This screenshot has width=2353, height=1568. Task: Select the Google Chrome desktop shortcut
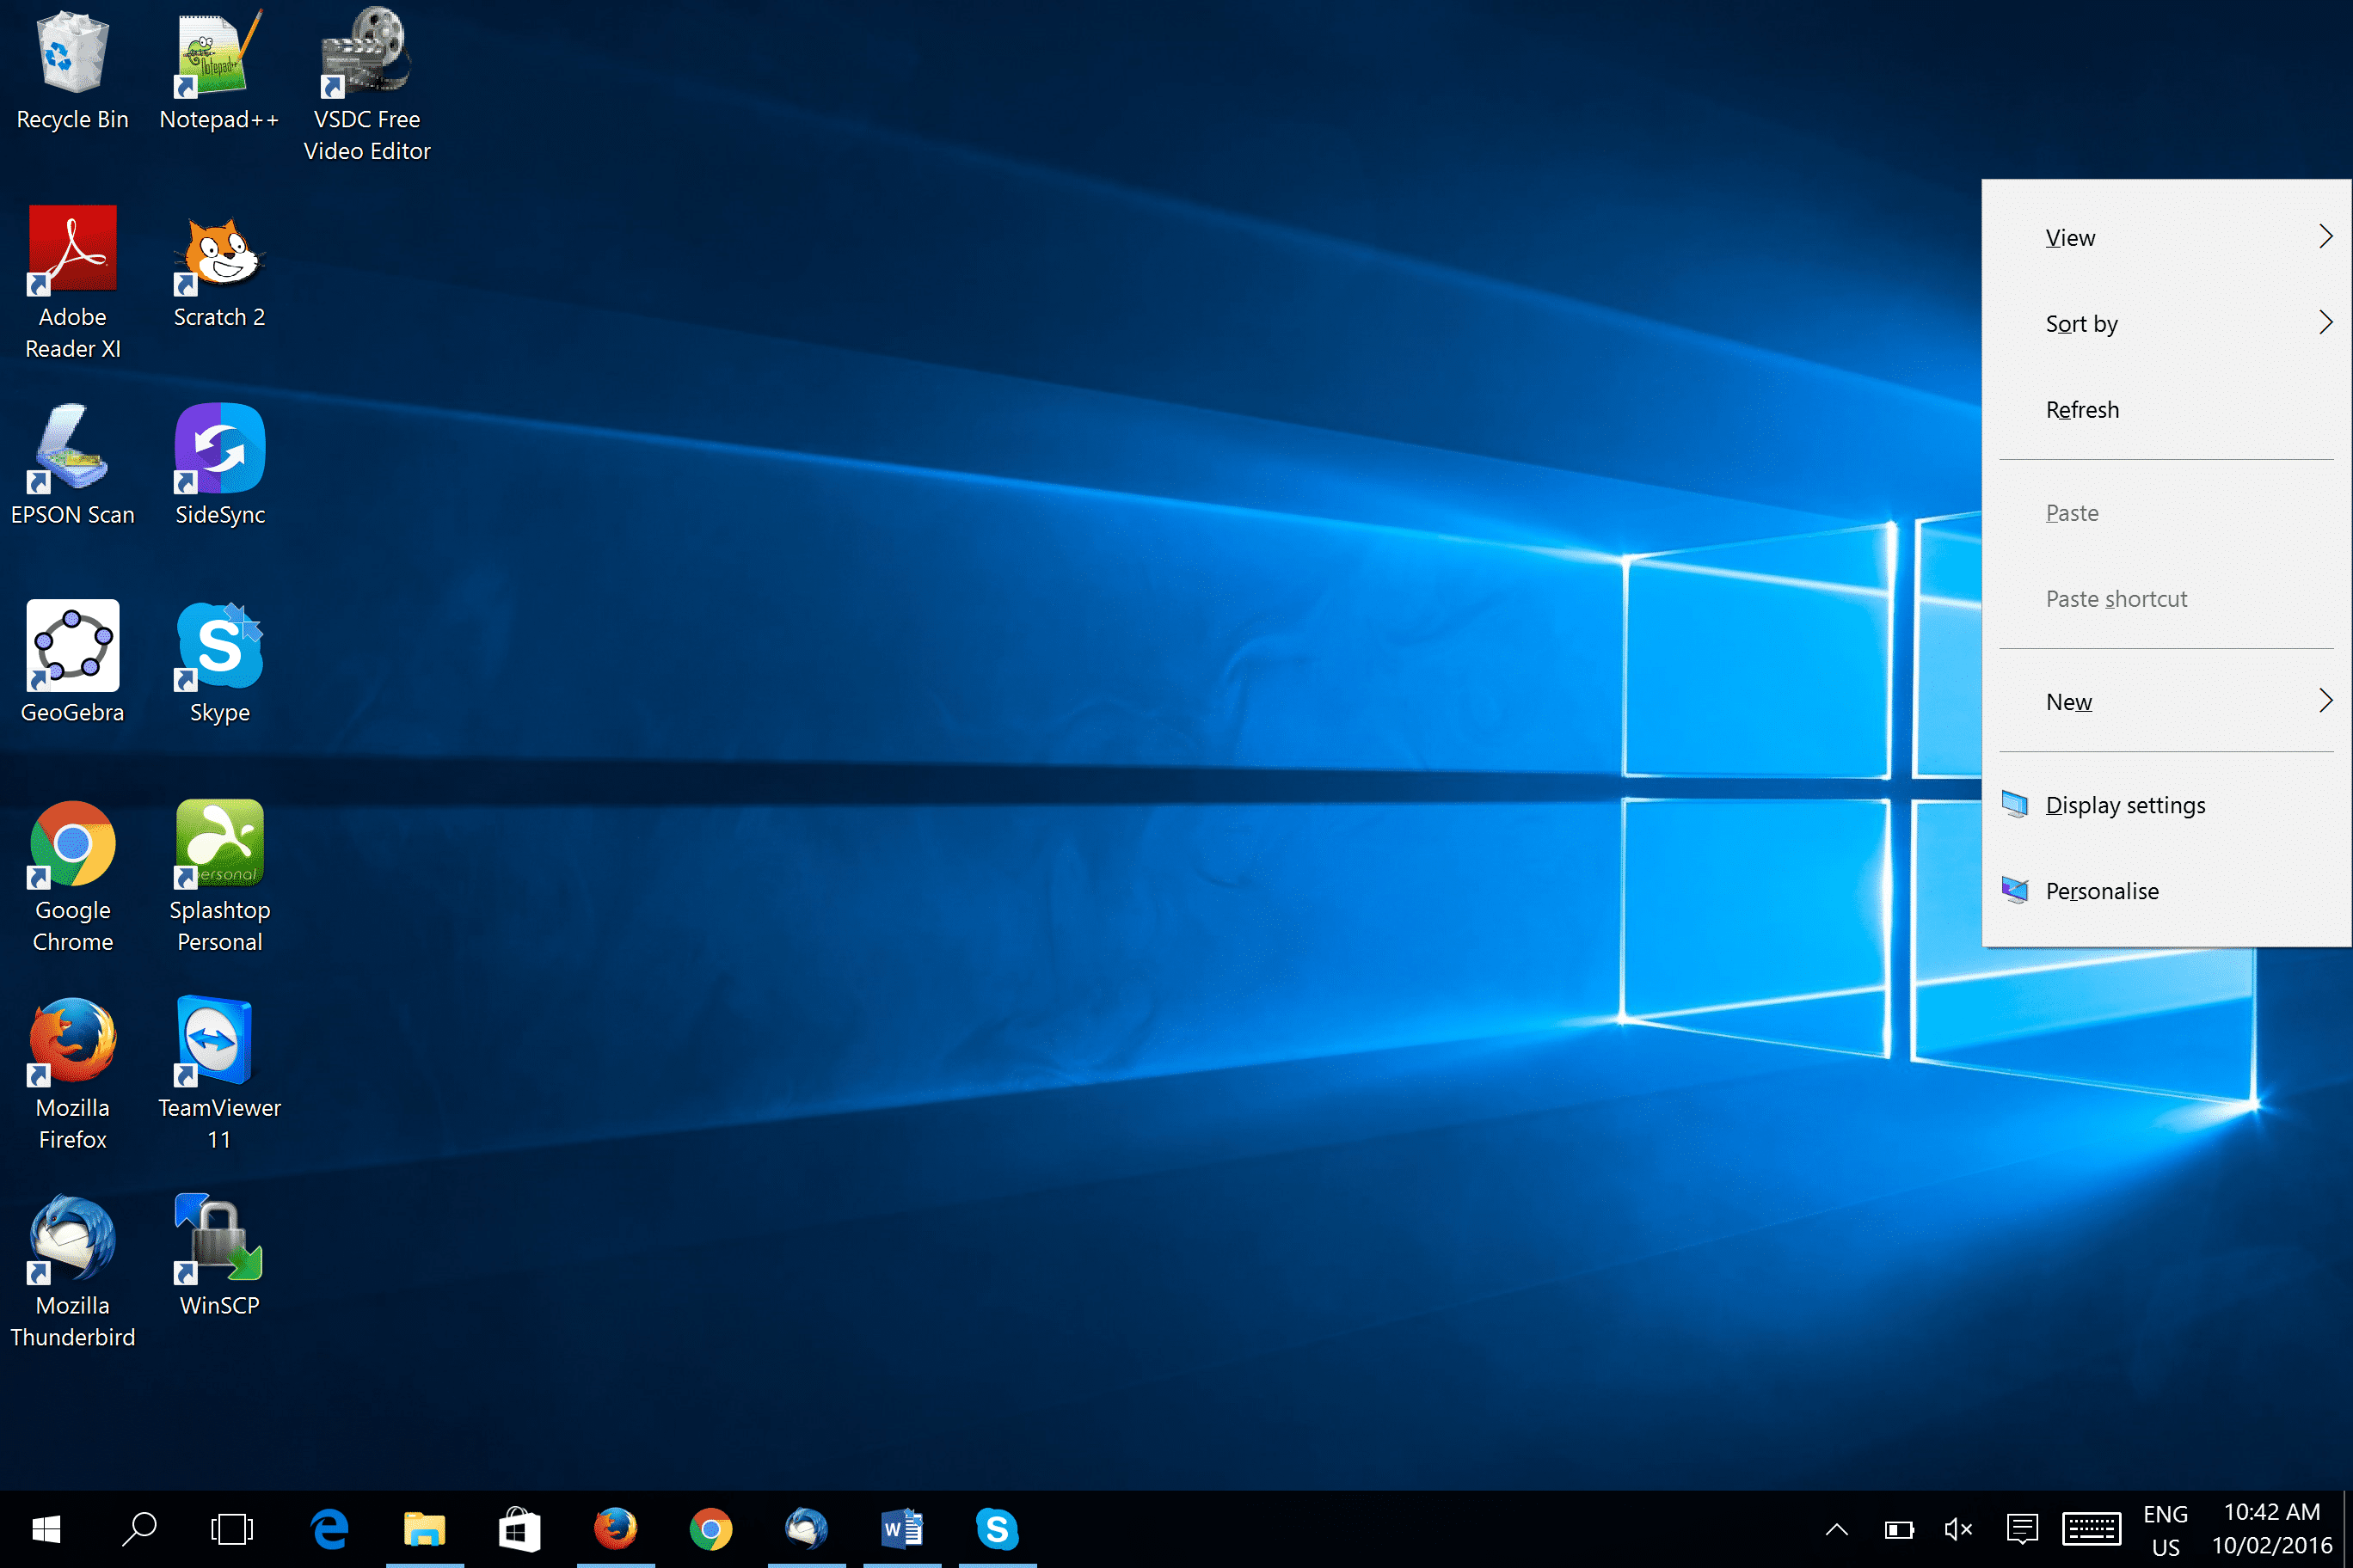(72, 877)
